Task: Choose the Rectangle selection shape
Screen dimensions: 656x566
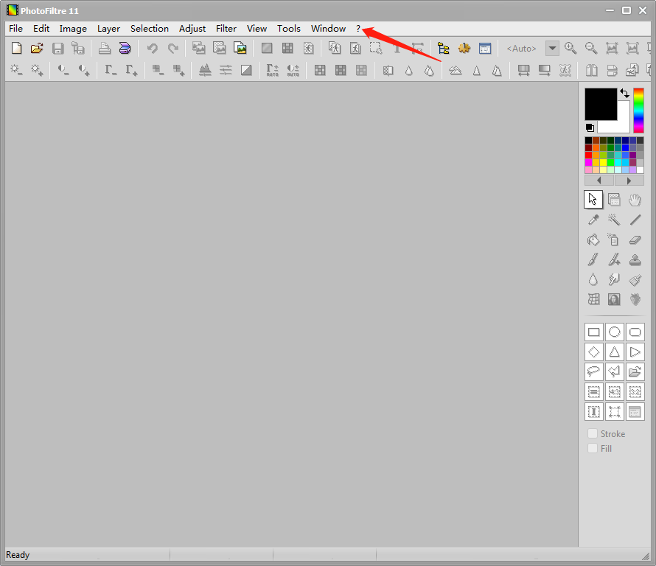Action: point(593,332)
